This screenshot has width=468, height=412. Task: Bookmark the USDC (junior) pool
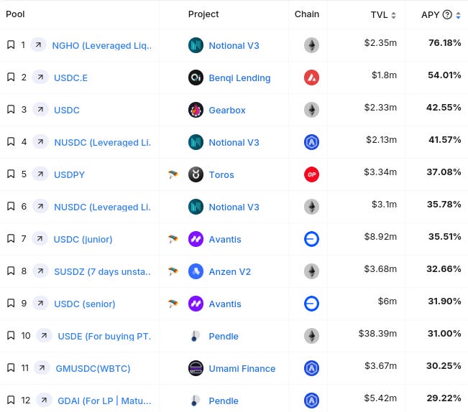(x=11, y=238)
